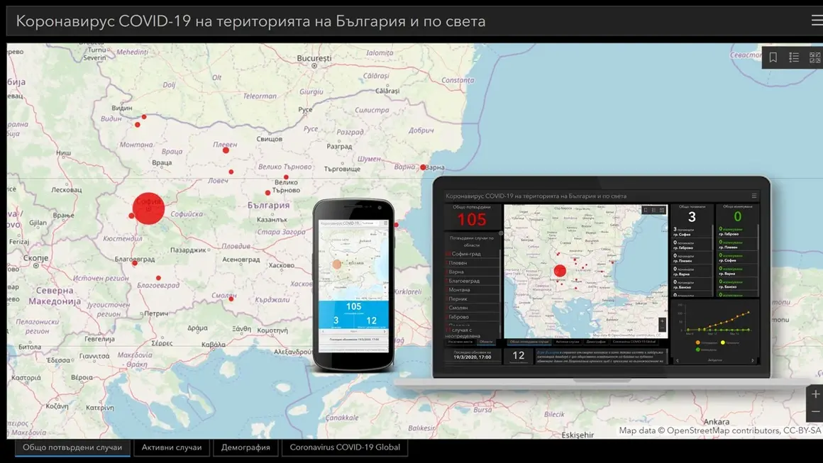Image resolution: width=823 pixels, height=463 pixels.
Task: Go to next chart with laptop right arrow
Action: click(x=753, y=360)
